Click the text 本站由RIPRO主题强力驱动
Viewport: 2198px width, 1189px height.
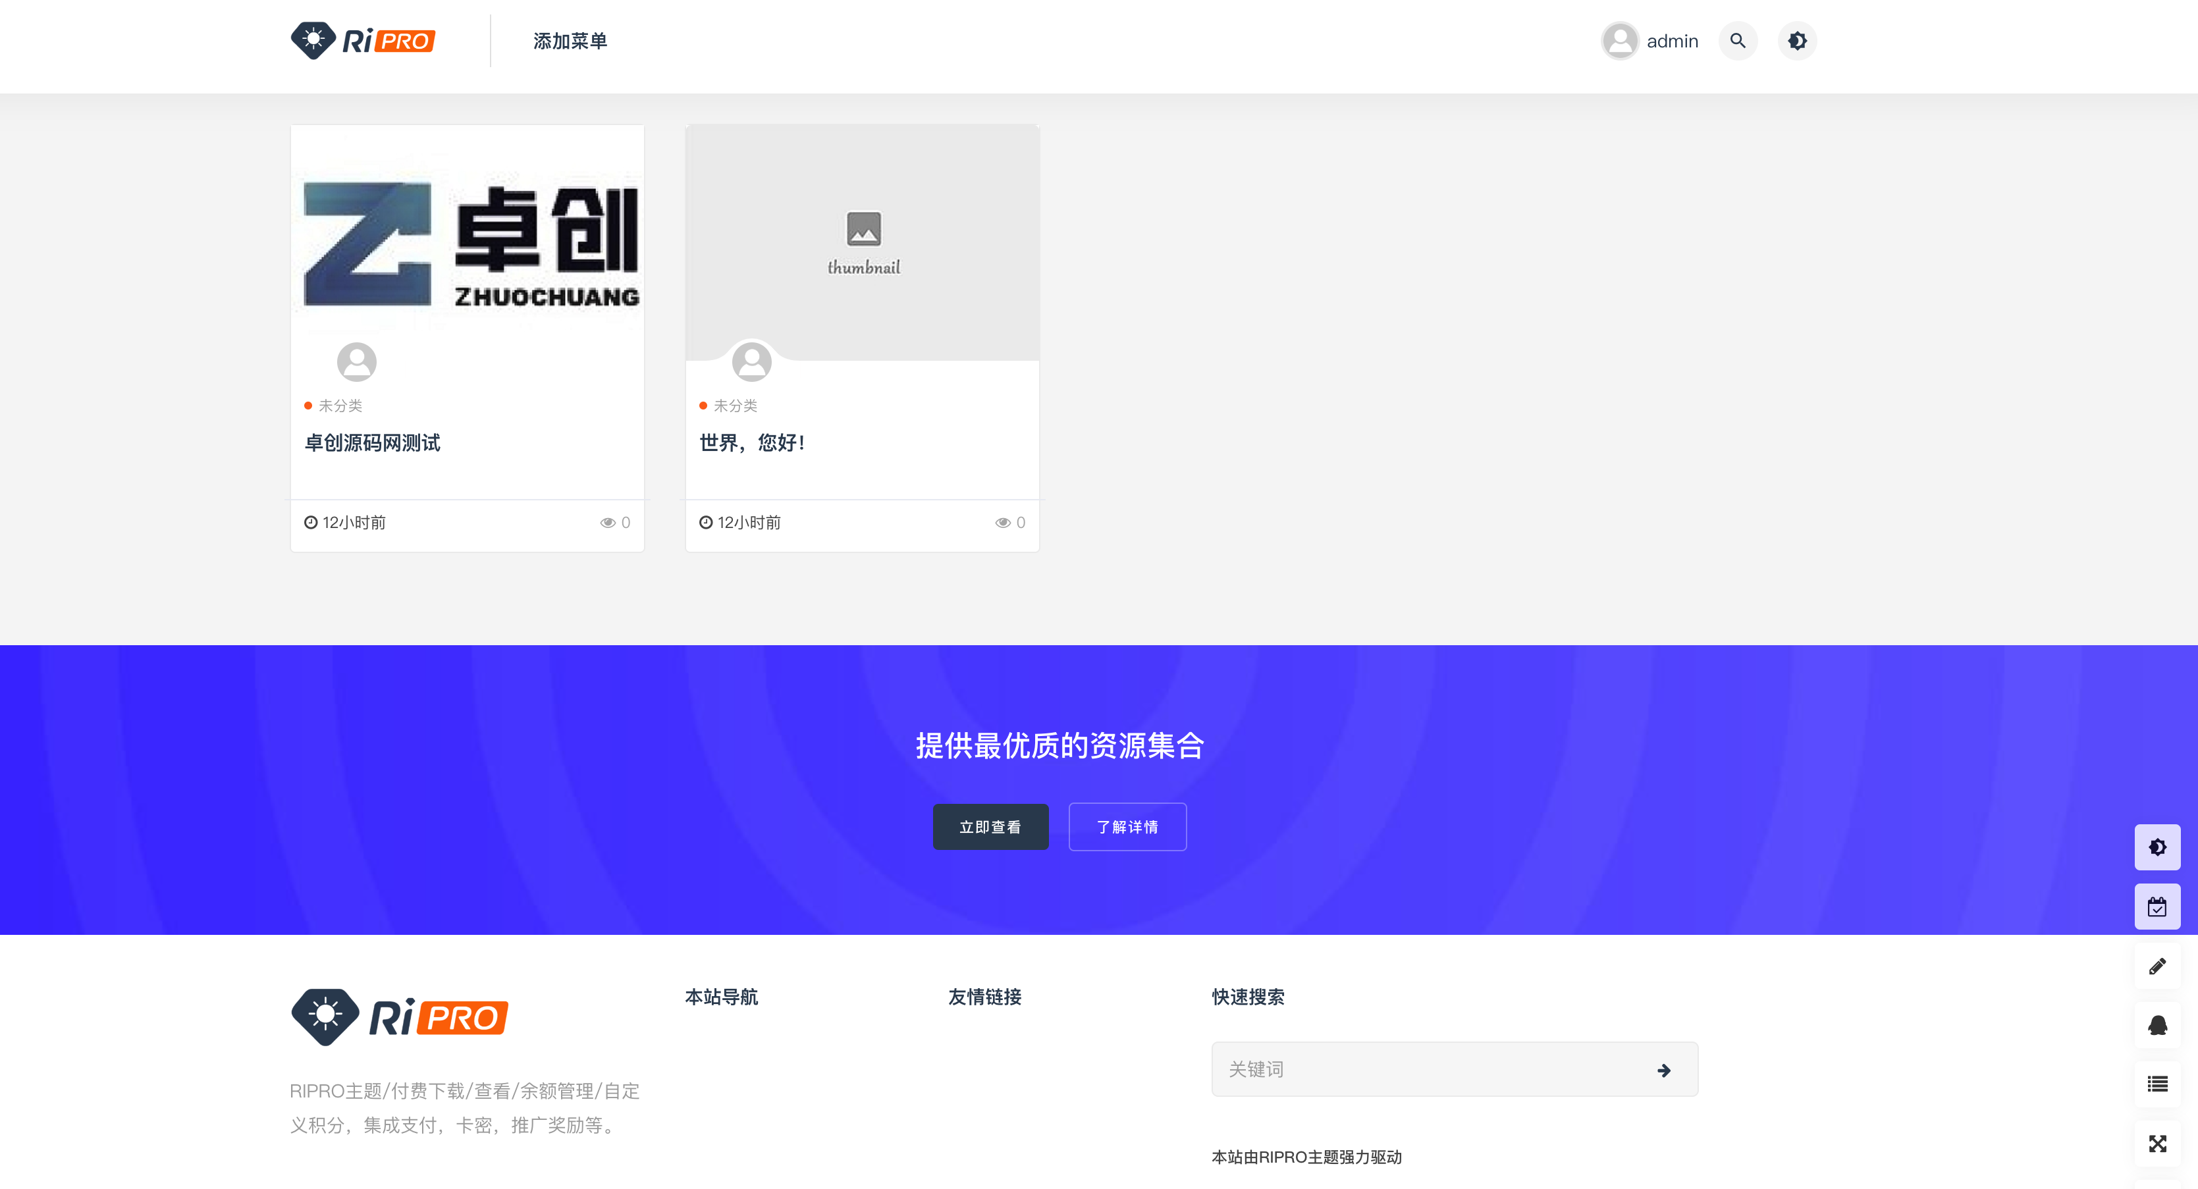pyautogui.click(x=1306, y=1157)
